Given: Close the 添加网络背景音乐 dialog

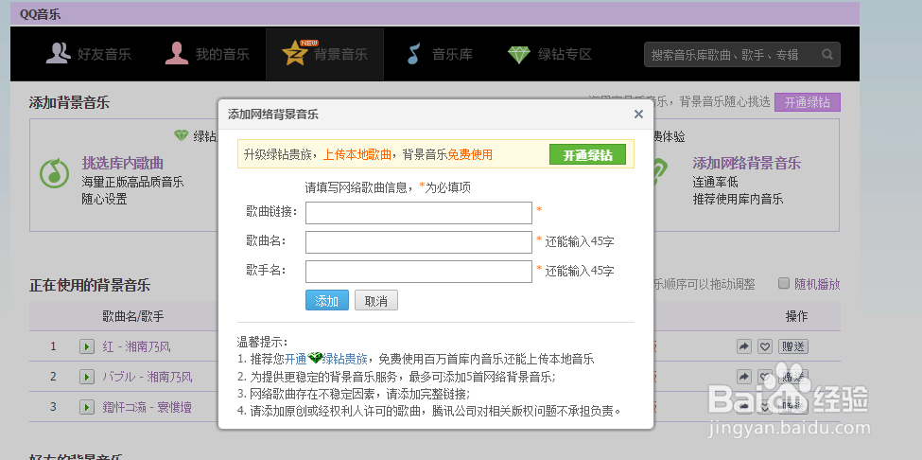Looking at the screenshot, I should [x=638, y=115].
